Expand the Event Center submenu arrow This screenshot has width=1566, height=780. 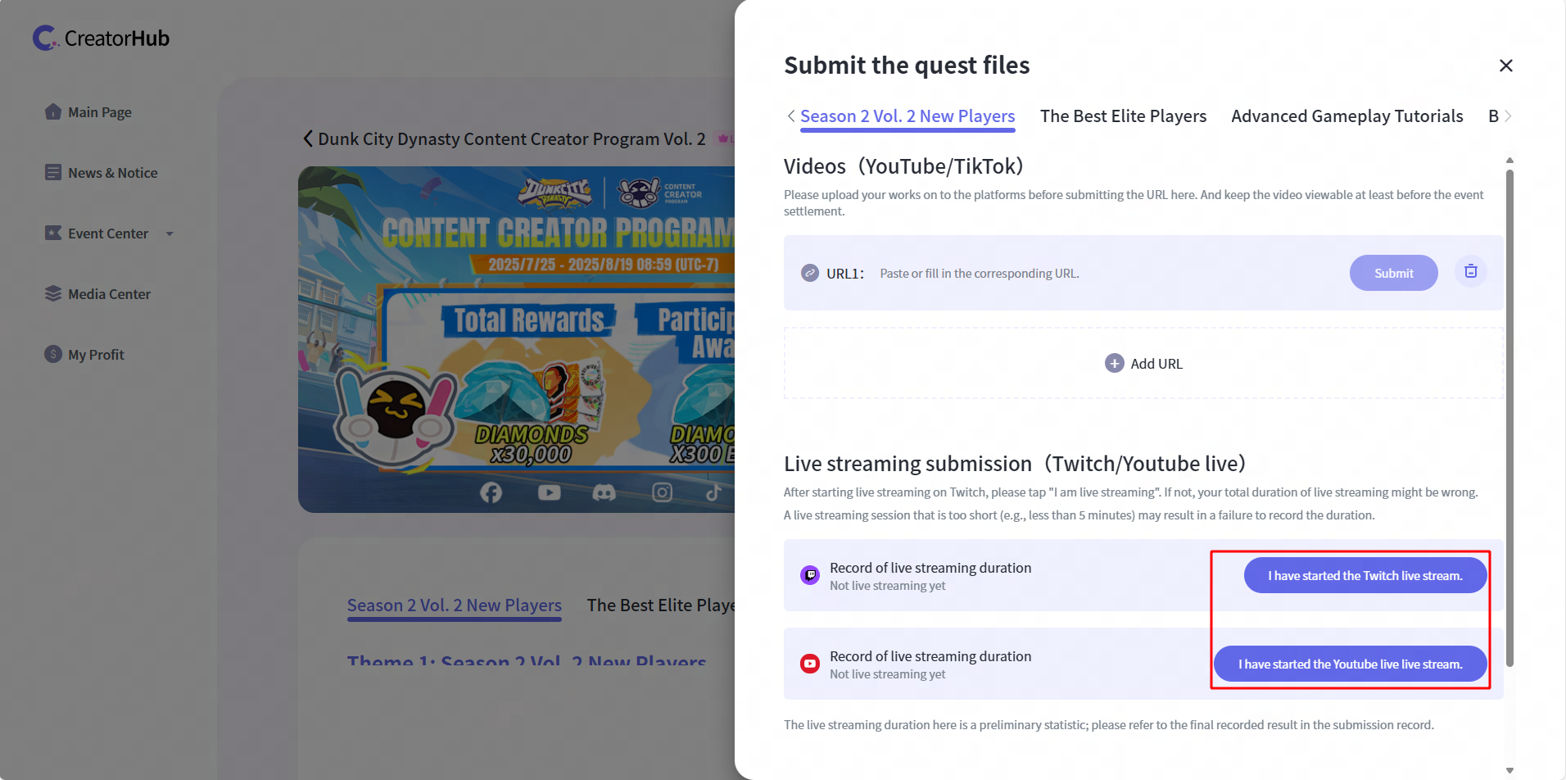coord(170,234)
